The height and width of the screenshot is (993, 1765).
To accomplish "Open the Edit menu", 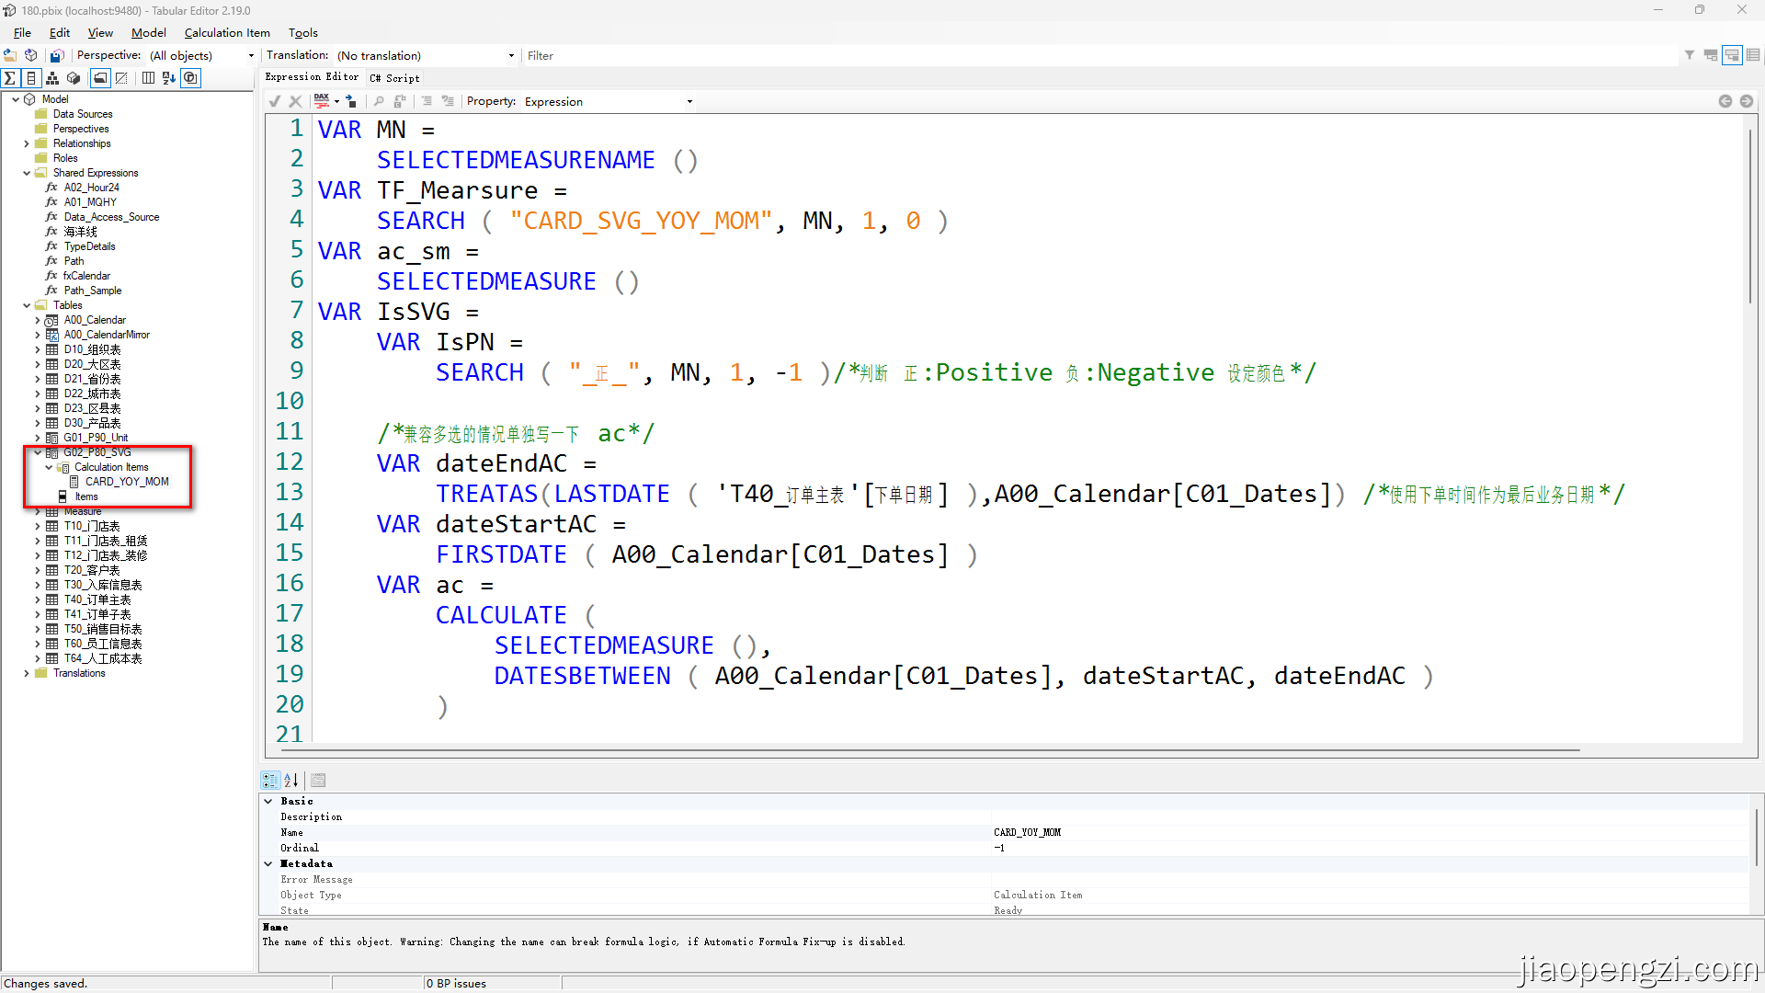I will pyautogui.click(x=60, y=32).
